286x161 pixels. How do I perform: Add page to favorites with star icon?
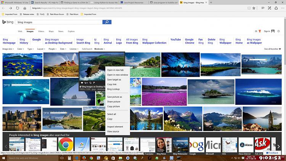tap(254, 8)
